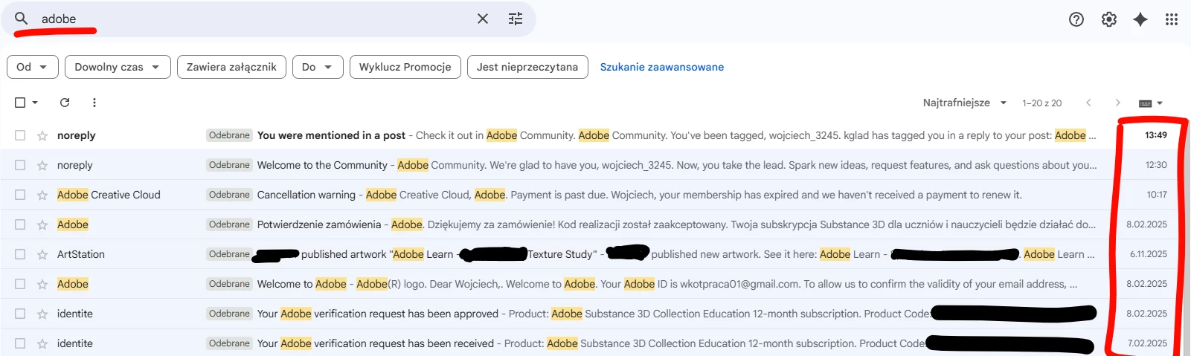Open Gmail settings gear

click(x=1109, y=19)
